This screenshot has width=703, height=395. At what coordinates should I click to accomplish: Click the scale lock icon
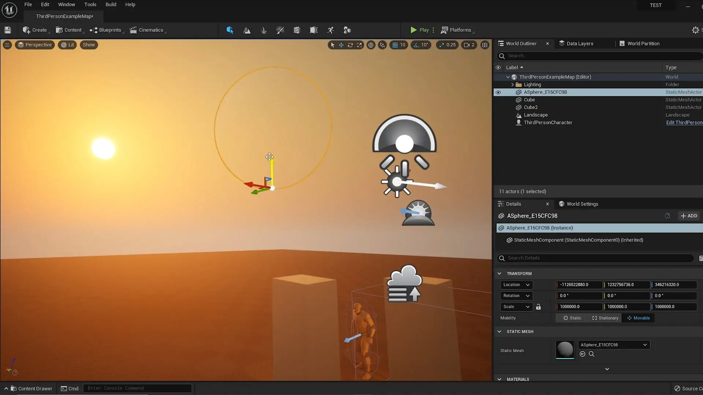538,307
